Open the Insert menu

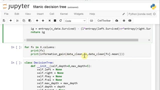[40, 14]
